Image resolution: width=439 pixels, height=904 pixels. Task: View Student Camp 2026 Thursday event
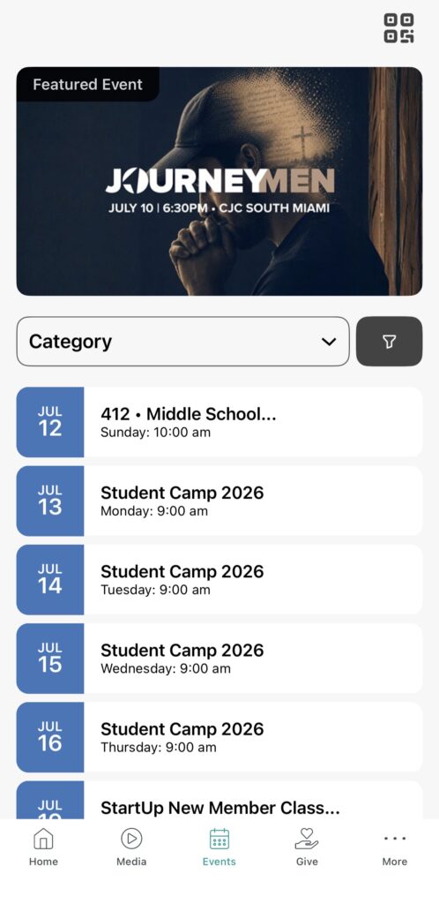click(x=219, y=737)
